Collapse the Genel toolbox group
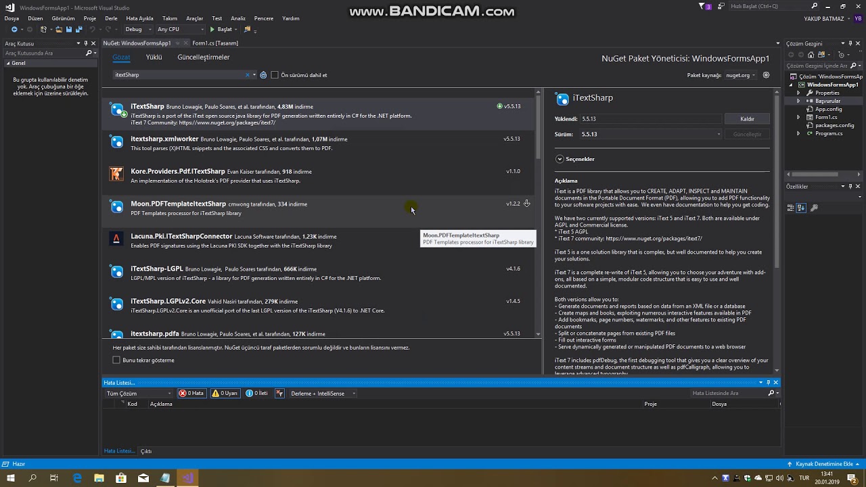 (x=8, y=63)
